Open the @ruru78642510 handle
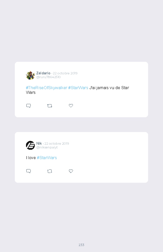The image size is (163, 252). click(x=48, y=77)
